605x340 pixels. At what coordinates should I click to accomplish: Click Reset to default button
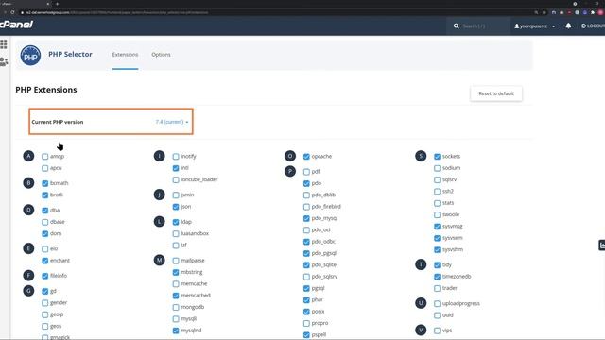tap(496, 93)
